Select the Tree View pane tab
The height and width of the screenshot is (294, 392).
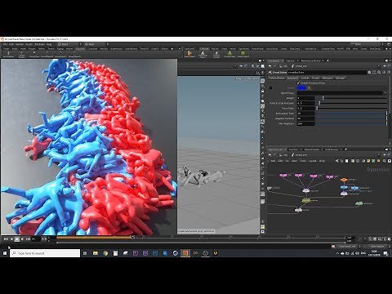pos(293,149)
